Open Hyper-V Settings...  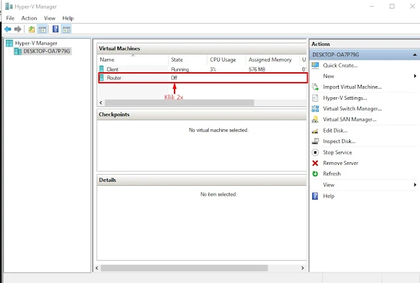point(345,98)
